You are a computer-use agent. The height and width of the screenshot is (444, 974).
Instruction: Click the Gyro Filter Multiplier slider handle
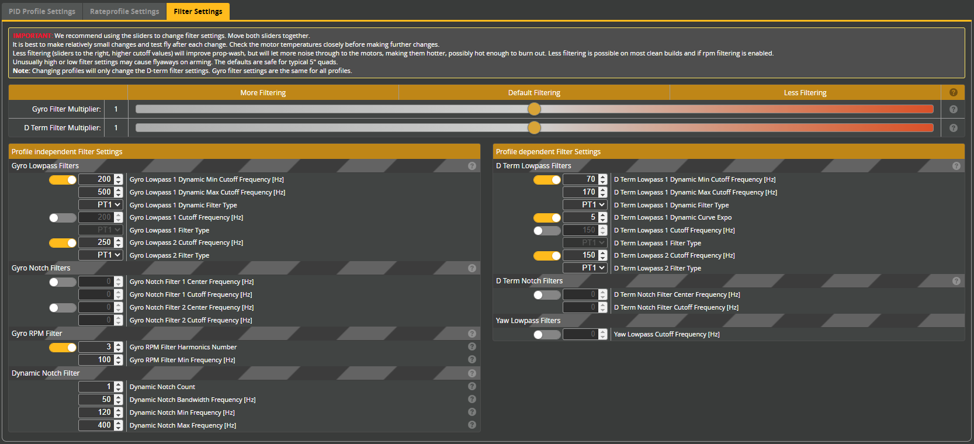tap(534, 109)
